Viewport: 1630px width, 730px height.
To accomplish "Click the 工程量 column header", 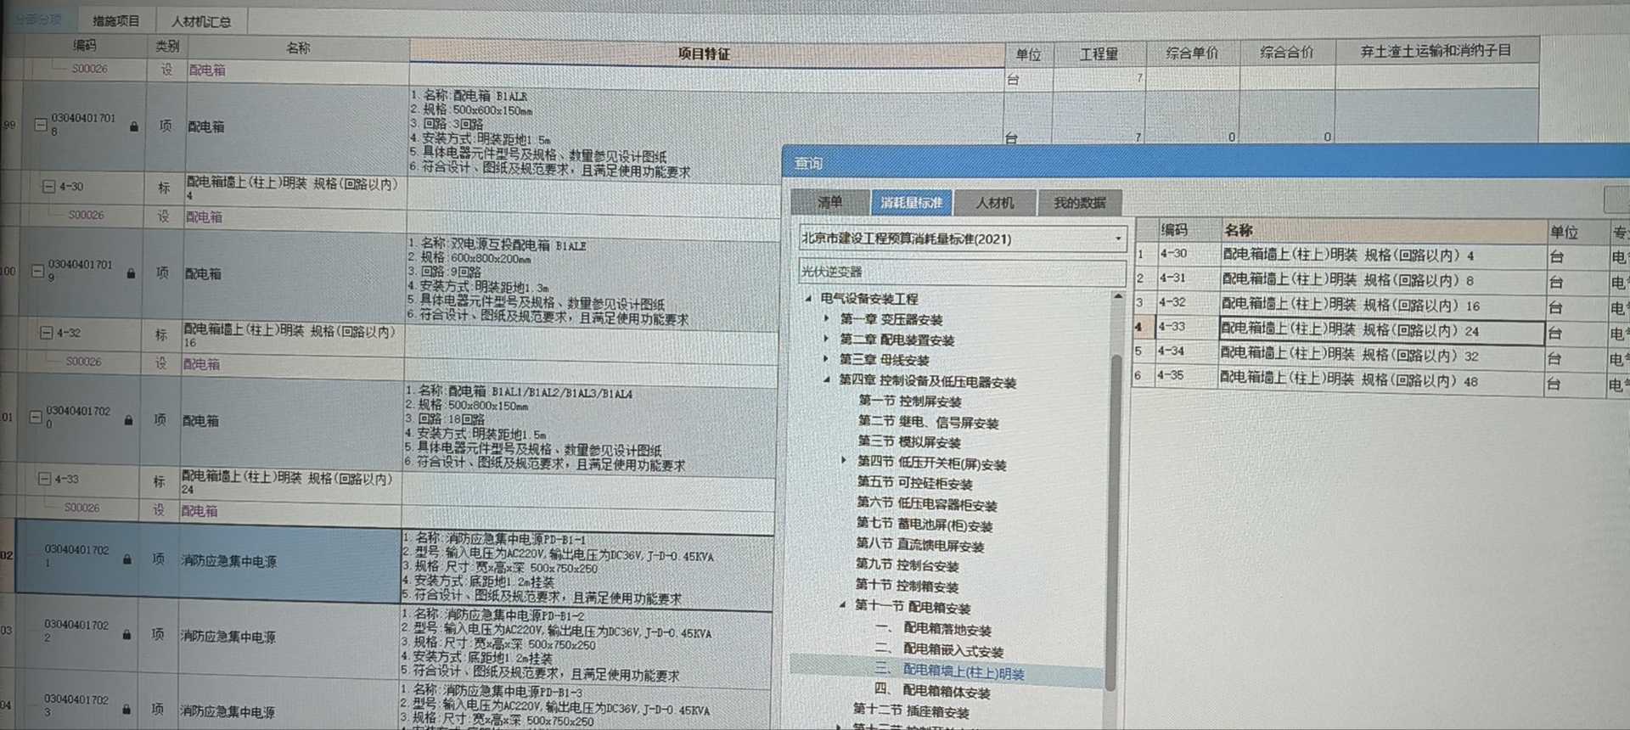I will click(1099, 53).
